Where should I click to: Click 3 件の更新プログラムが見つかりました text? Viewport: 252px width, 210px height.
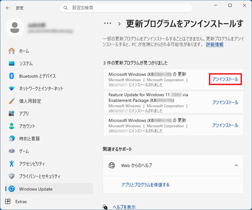(x=135, y=63)
